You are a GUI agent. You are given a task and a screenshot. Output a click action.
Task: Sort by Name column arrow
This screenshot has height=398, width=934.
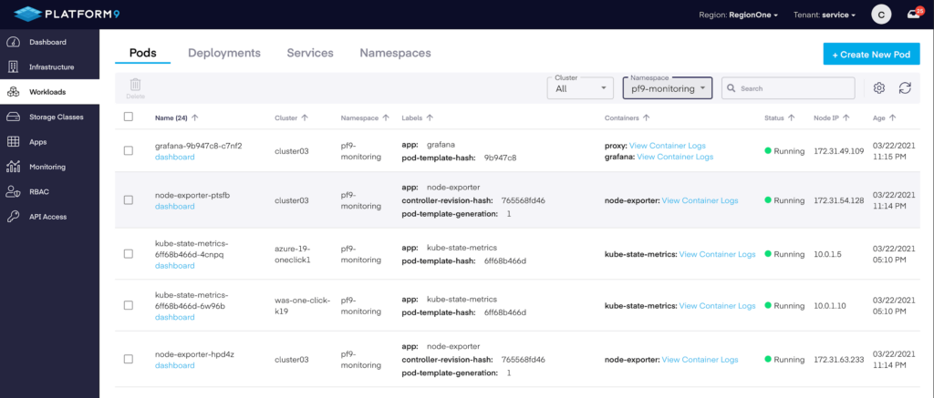[195, 117]
